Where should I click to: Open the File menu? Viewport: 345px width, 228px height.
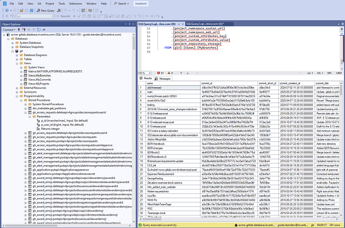pyautogui.click(x=12, y=4)
